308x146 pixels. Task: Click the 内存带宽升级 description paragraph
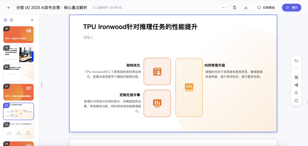(x=234, y=74)
